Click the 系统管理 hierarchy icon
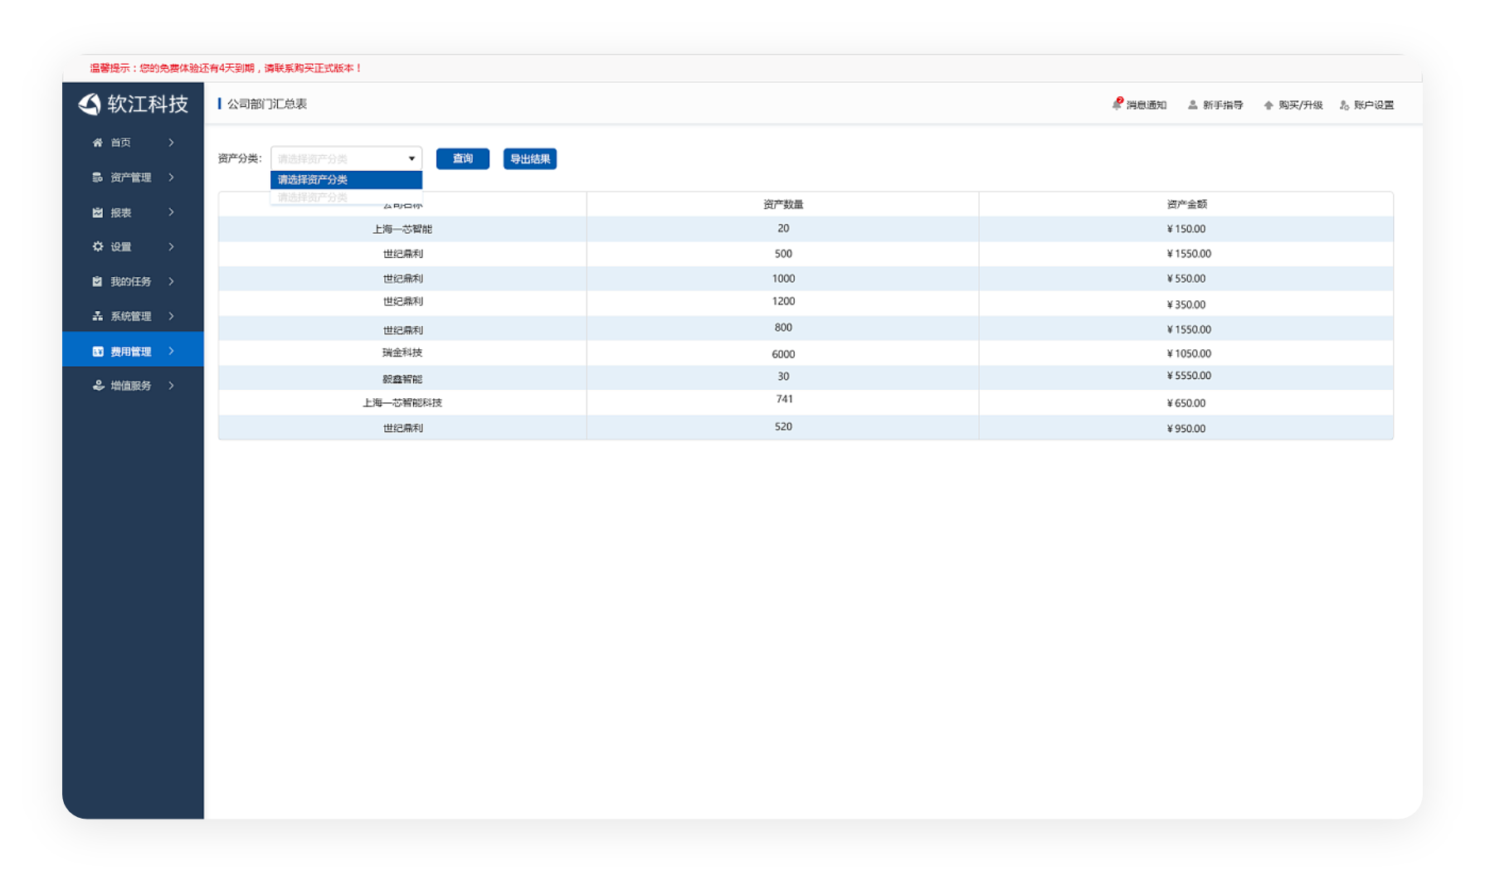The height and width of the screenshot is (890, 1485). click(97, 316)
